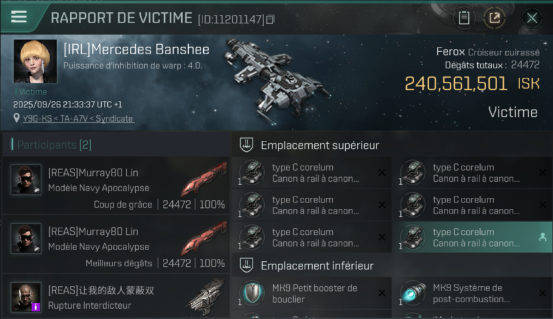The image size is (553, 319).
Task: Open the clipboard report icon
Action: point(464,18)
